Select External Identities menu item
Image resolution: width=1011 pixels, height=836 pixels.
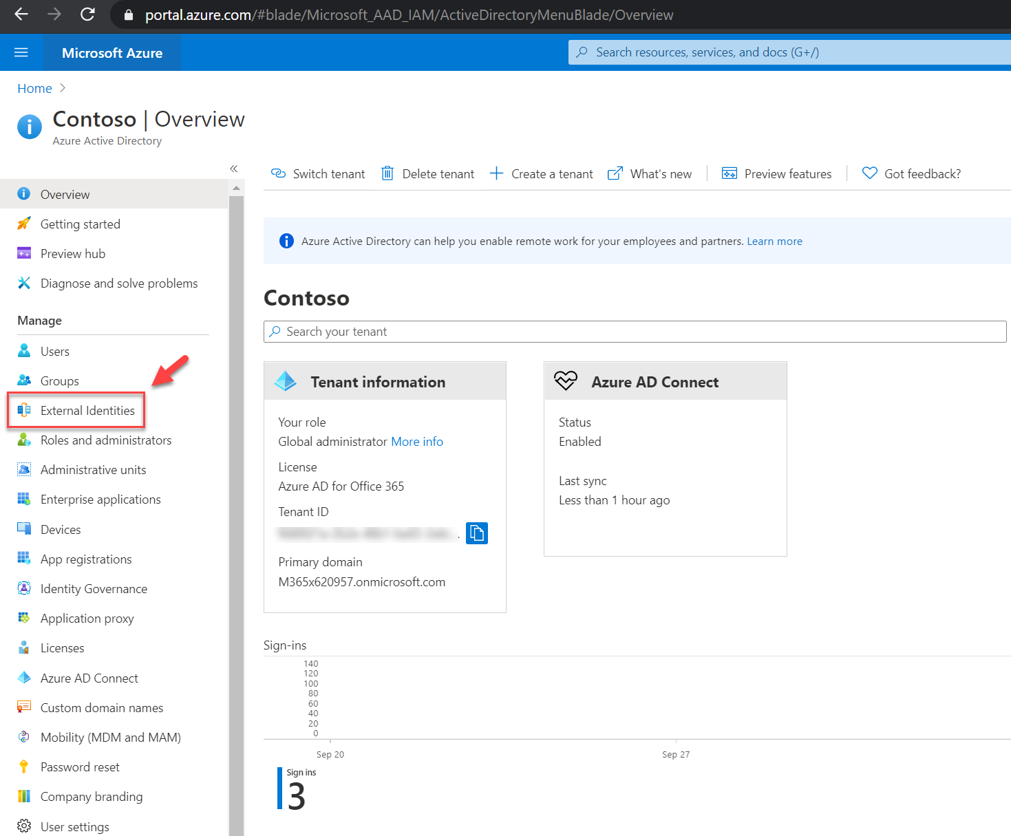click(x=87, y=411)
